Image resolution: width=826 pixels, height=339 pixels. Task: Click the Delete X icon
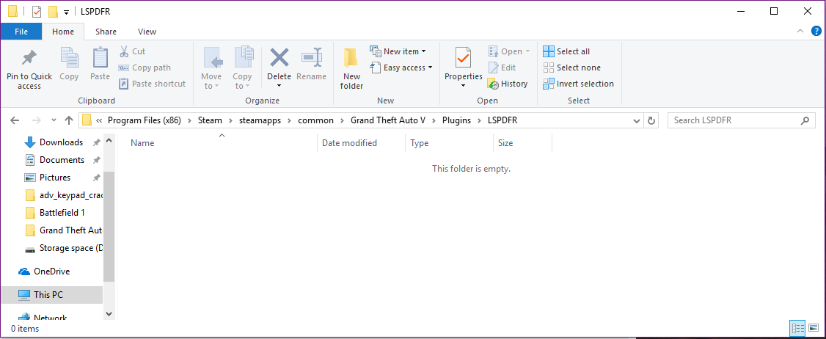coord(279,57)
